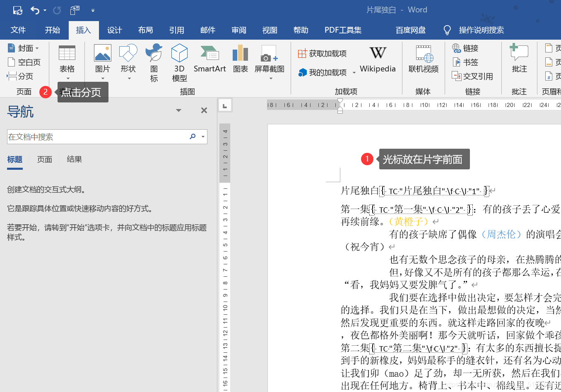The image size is (561, 392).
Task: Insert a 空白页 blank page
Action: click(x=24, y=62)
